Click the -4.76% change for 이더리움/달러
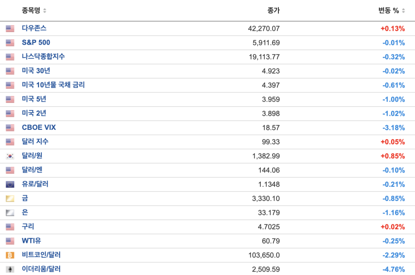The width and height of the screenshot is (415, 275). pos(394,269)
